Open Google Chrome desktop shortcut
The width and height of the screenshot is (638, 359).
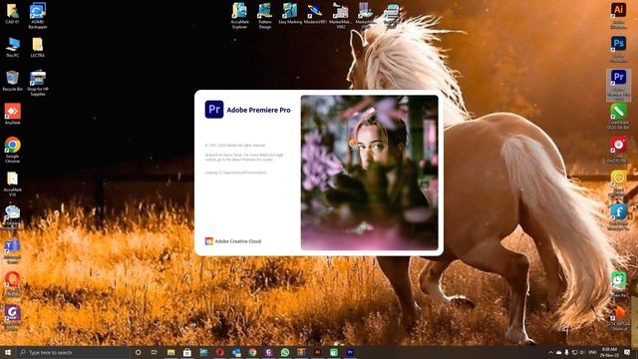12,150
